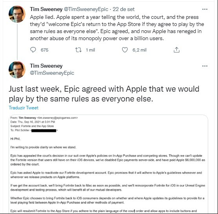Screen dimensions: 218x214
Task: Click the 675 replies count
Action: tap(44, 50)
